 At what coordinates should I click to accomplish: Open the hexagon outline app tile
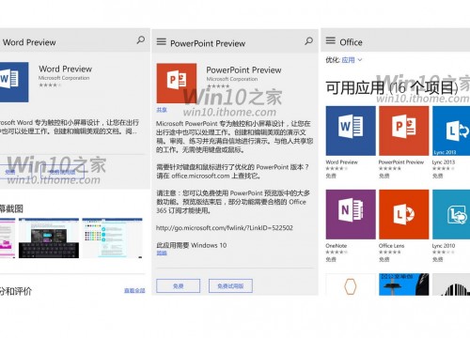pyautogui.click(x=351, y=284)
